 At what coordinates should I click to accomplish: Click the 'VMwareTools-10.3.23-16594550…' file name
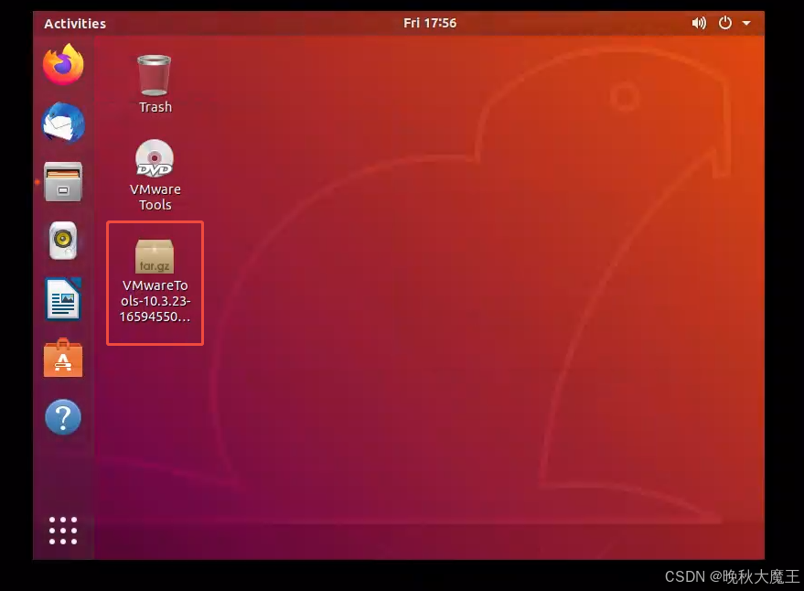(x=155, y=301)
